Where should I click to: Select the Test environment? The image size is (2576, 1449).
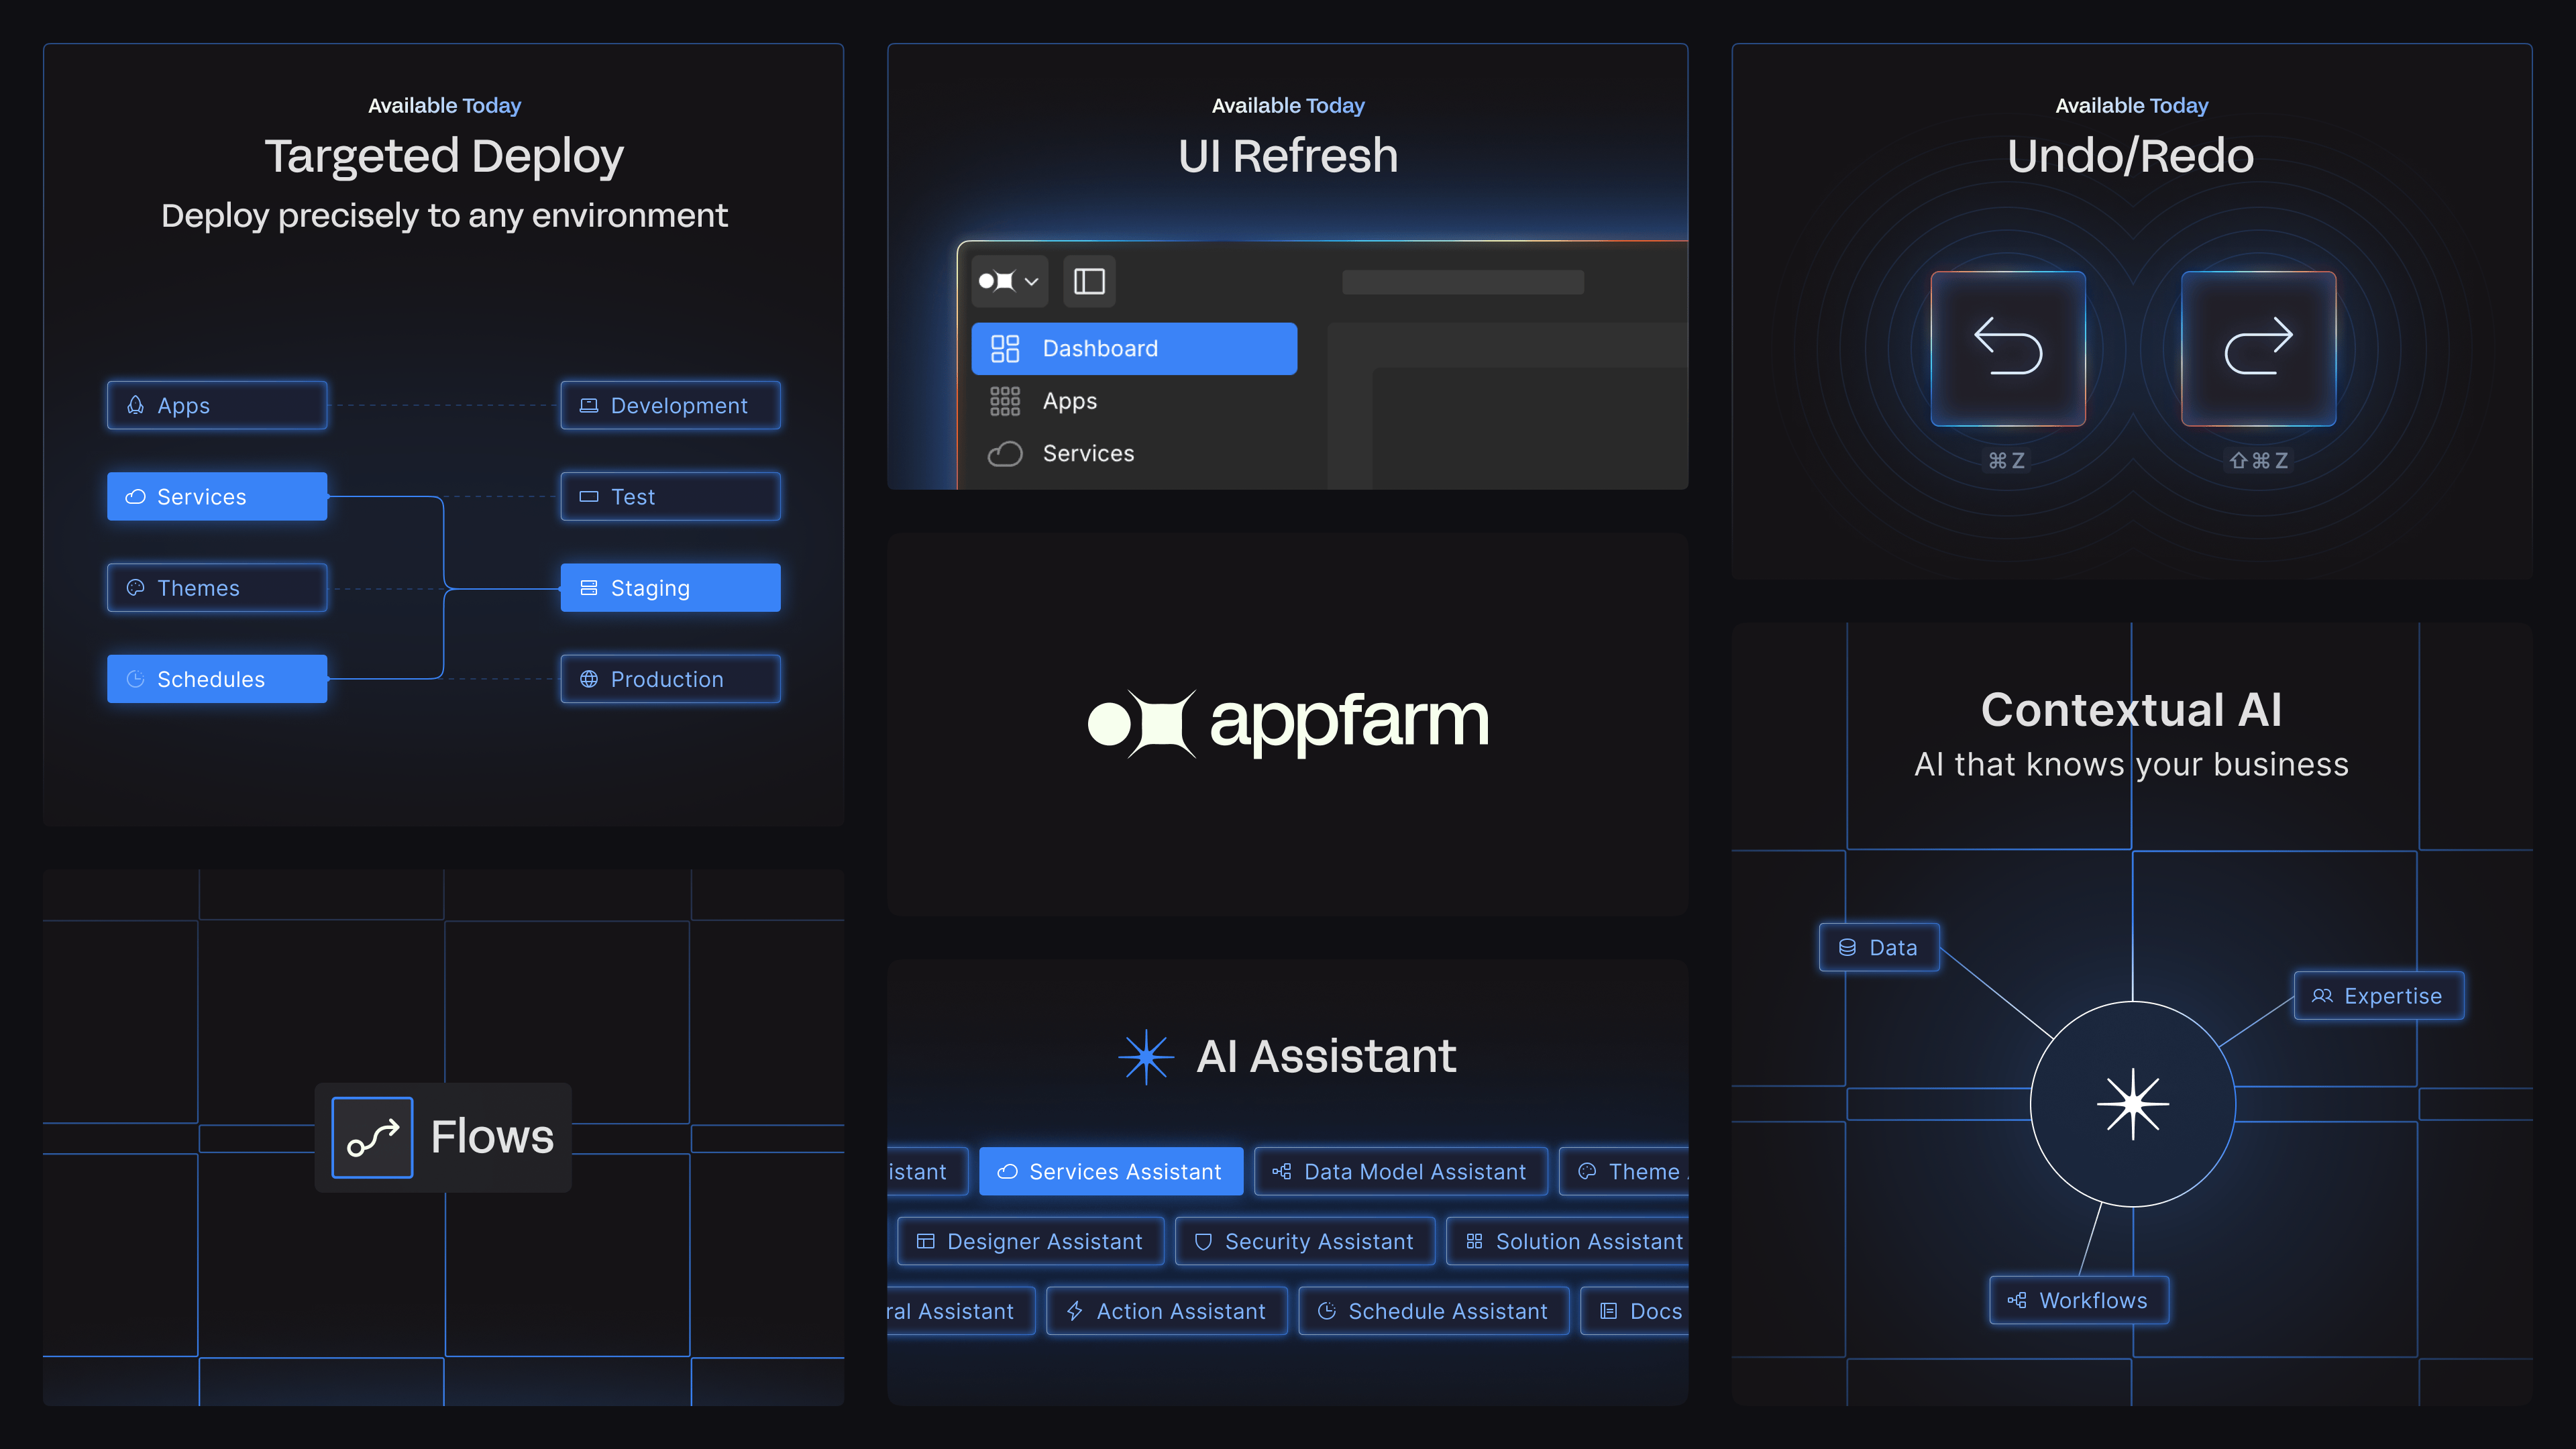click(x=670, y=496)
